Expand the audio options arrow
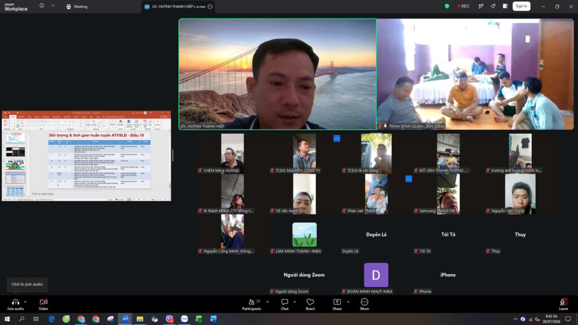The width and height of the screenshot is (578, 325). [25, 302]
